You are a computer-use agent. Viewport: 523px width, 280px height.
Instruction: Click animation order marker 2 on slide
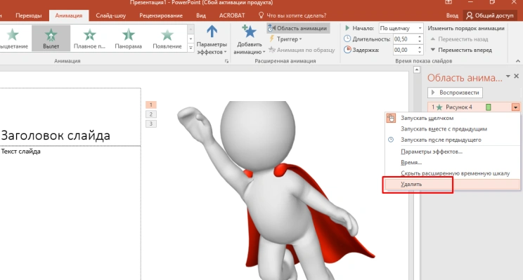tap(150, 114)
